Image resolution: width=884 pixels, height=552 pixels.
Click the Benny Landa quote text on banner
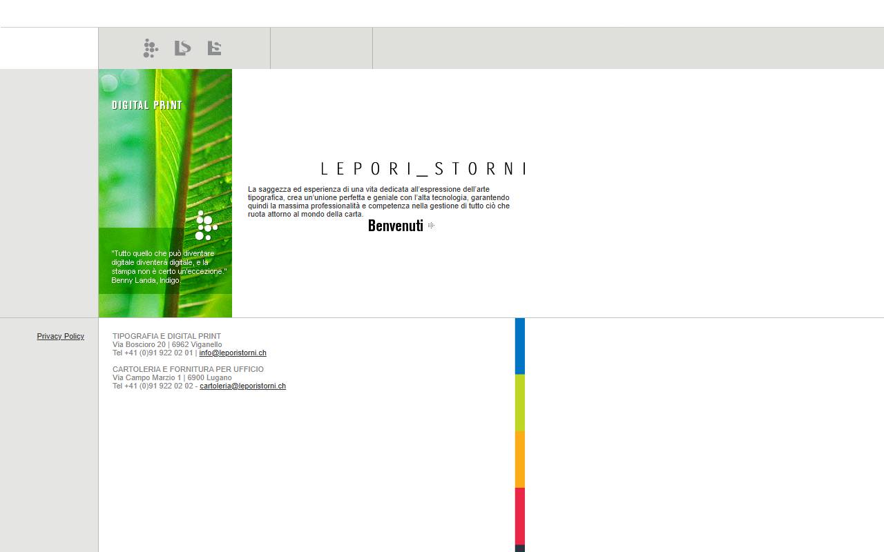(x=169, y=267)
